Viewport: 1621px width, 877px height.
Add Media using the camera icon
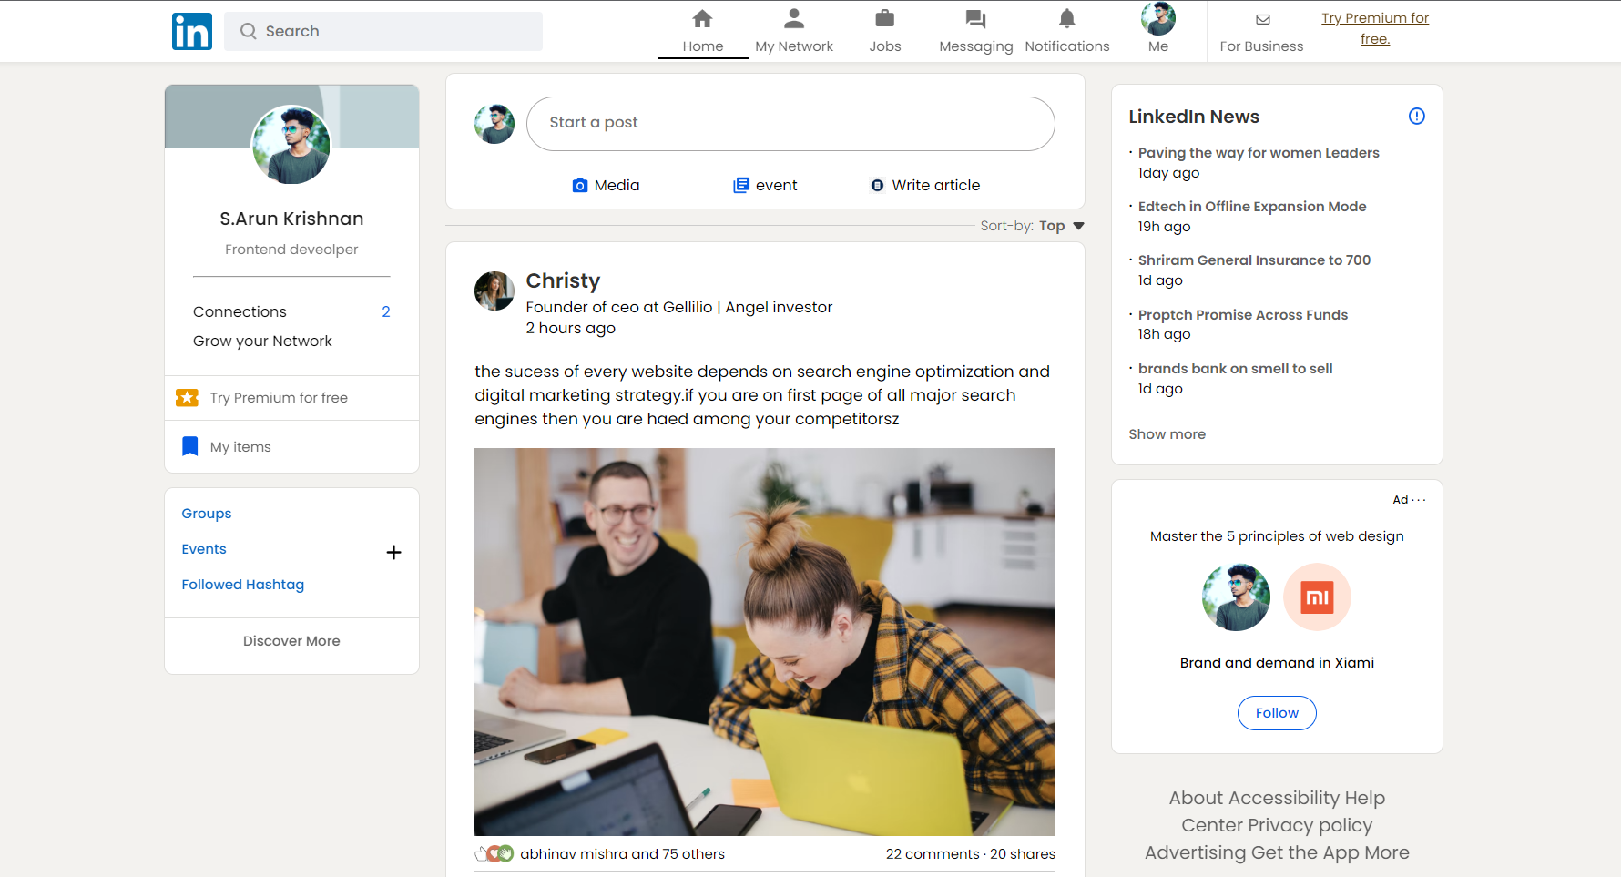[580, 186]
